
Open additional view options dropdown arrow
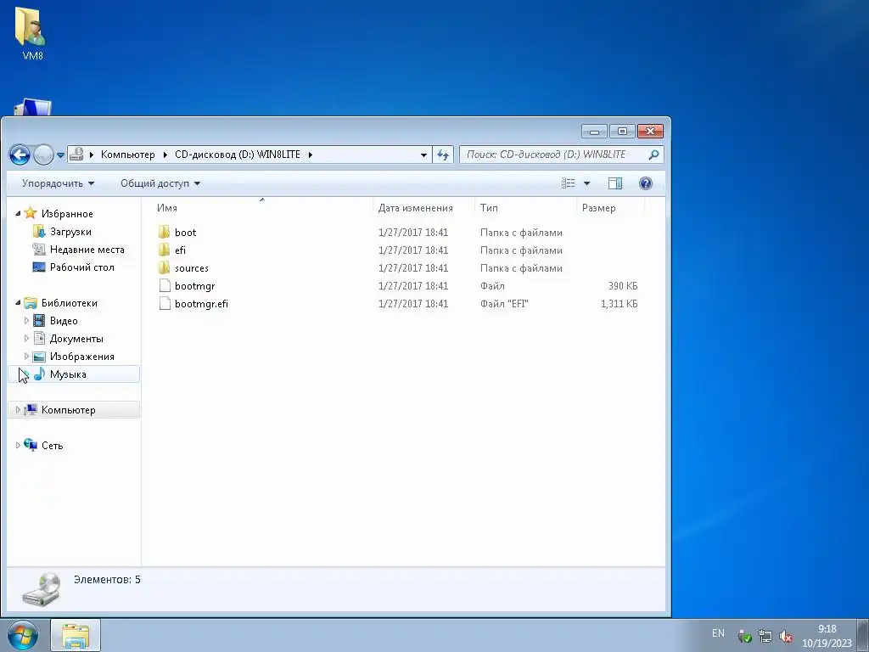[x=587, y=183]
